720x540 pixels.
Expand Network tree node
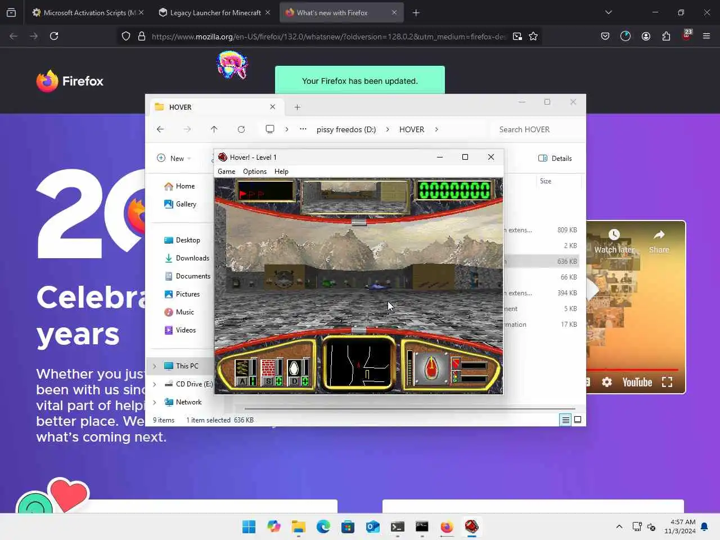155,402
